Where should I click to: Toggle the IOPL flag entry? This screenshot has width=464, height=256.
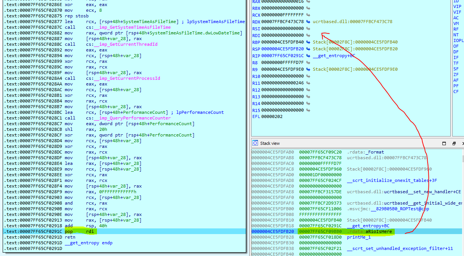pos(458,40)
